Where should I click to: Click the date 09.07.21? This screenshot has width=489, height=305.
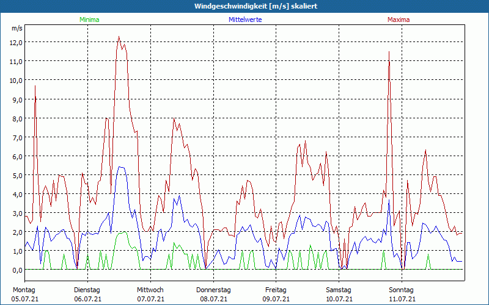pyautogui.click(x=276, y=299)
